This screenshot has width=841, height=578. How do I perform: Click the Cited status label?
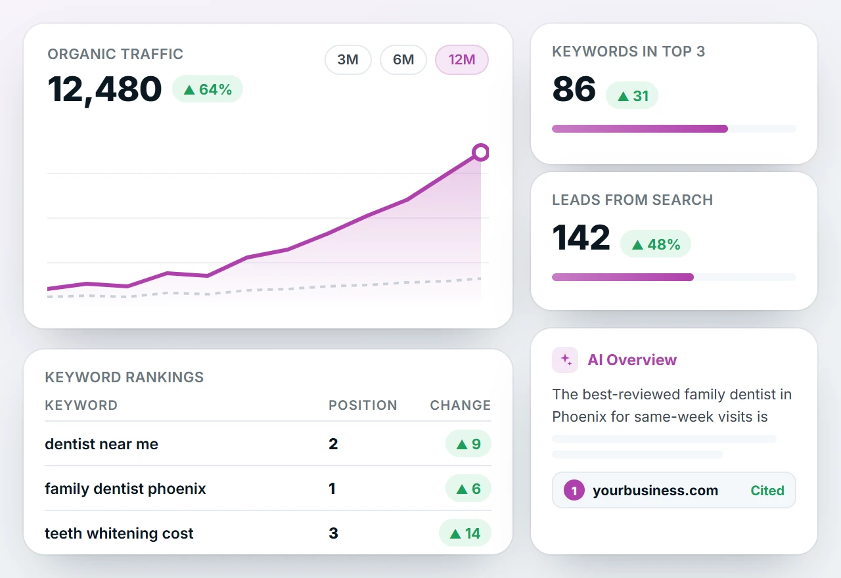click(x=767, y=491)
